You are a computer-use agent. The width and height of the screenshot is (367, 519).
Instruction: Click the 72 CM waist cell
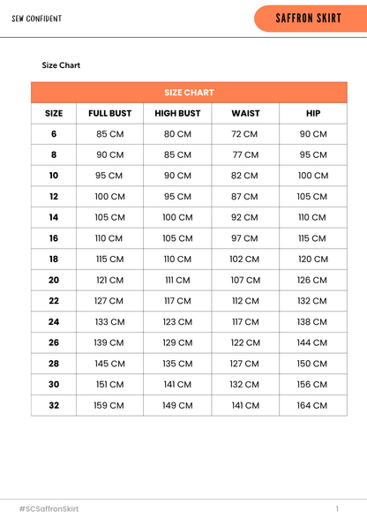pos(244,134)
